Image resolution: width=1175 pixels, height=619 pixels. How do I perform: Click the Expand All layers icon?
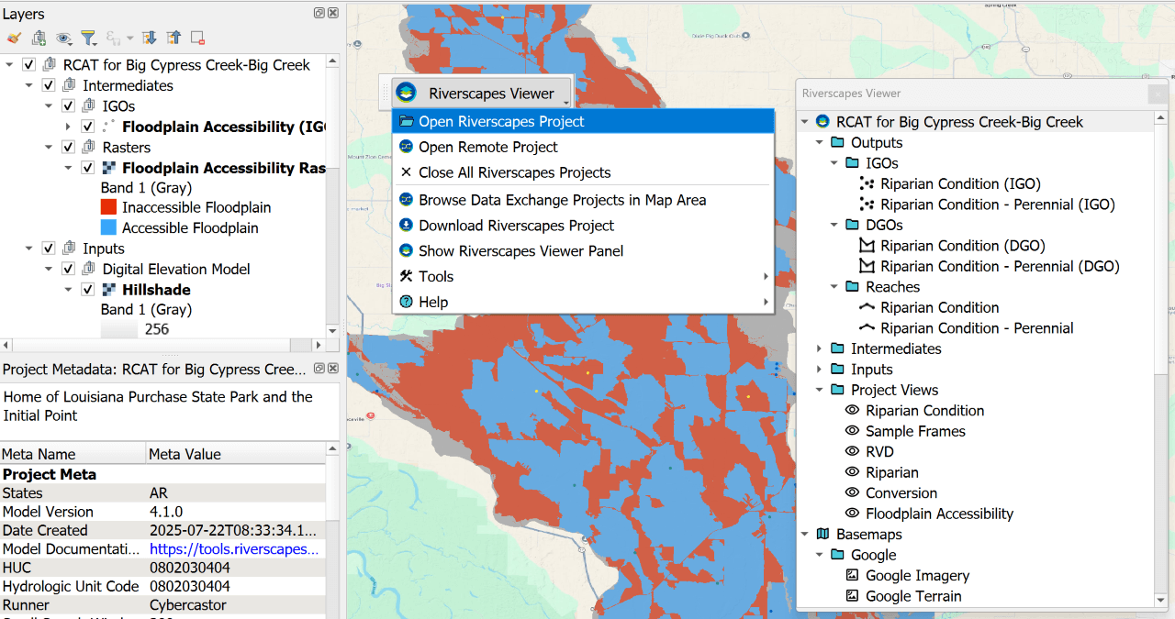150,38
